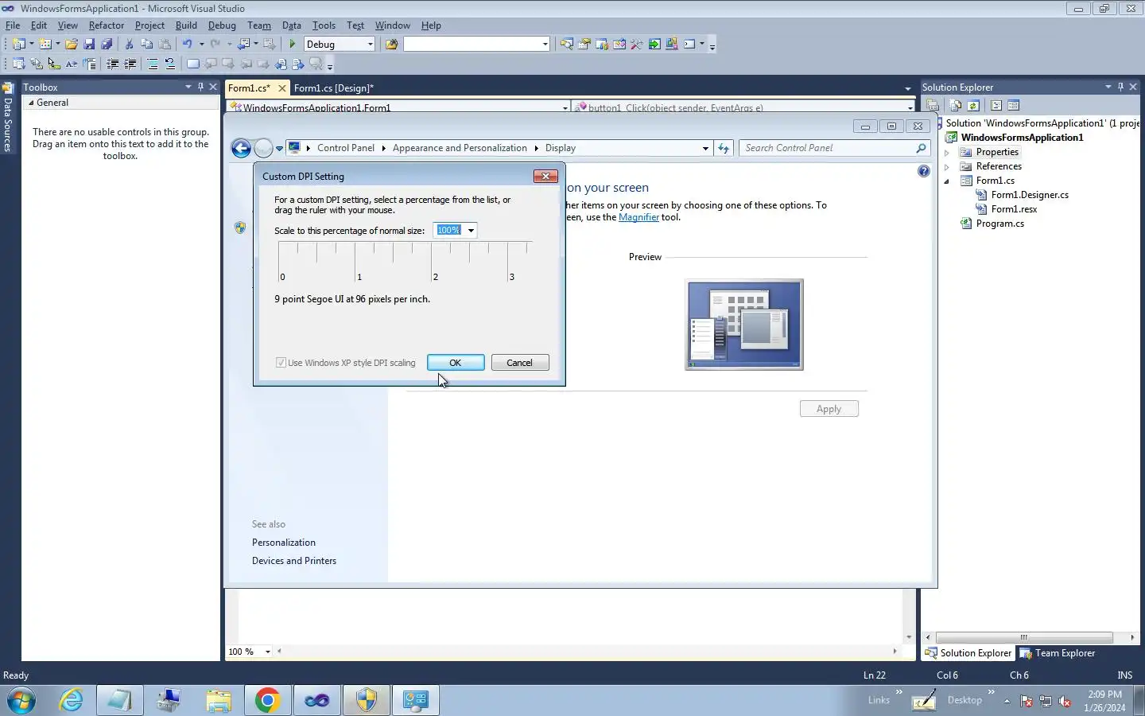The width and height of the screenshot is (1145, 716).
Task: Start debugging with the green play icon
Action: click(293, 45)
